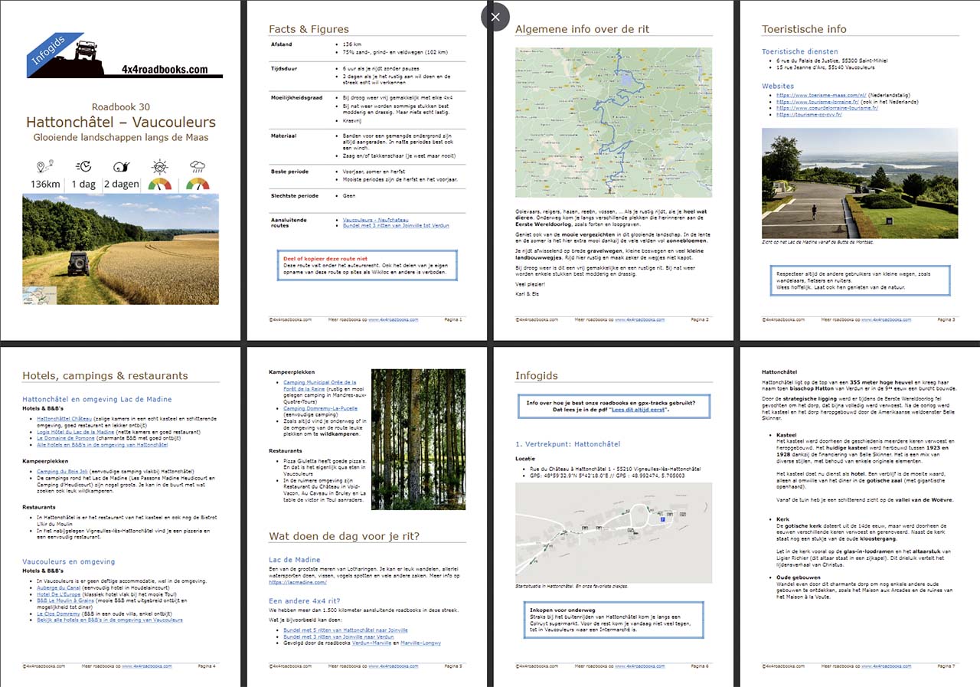Click the Lac de Madine viewpoint photo
The width and height of the screenshot is (980, 687).
click(x=860, y=183)
